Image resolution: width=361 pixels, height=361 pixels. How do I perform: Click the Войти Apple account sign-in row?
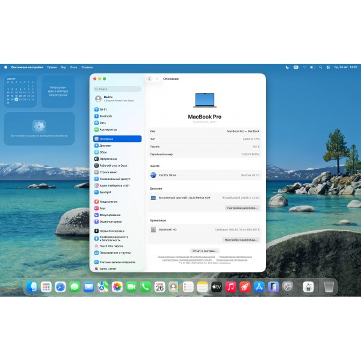(x=117, y=99)
